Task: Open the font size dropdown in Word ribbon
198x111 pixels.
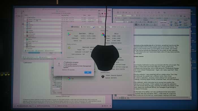Action: coord(127,22)
